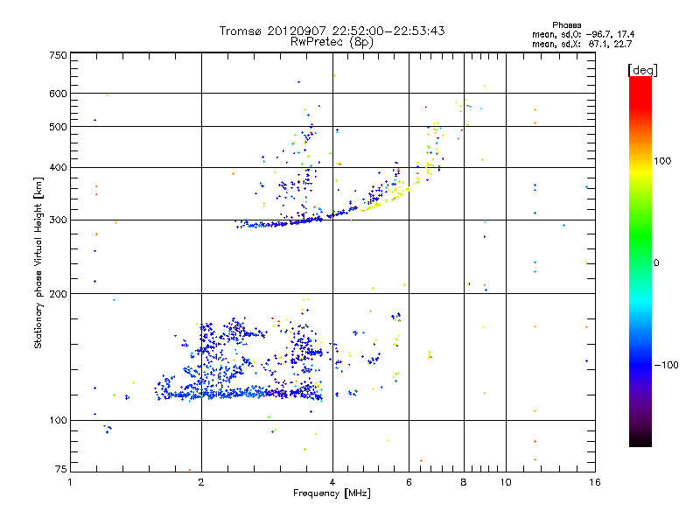Click the "750" height axis tick label
700x525 pixels.
coord(58,55)
